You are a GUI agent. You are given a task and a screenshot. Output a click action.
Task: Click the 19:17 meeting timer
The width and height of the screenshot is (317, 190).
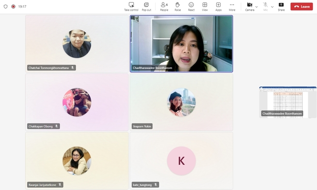tap(22, 6)
